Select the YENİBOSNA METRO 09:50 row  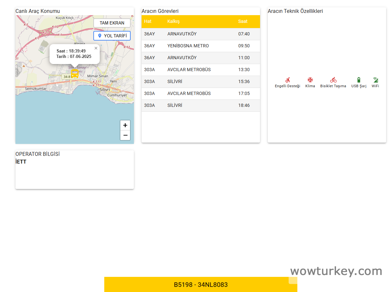click(200, 46)
